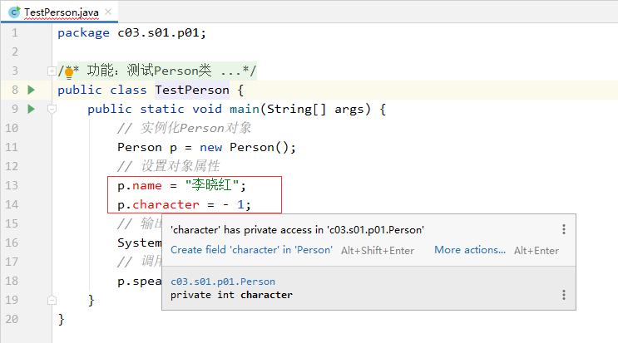Open the documentation section three-dot menu

tap(564, 295)
